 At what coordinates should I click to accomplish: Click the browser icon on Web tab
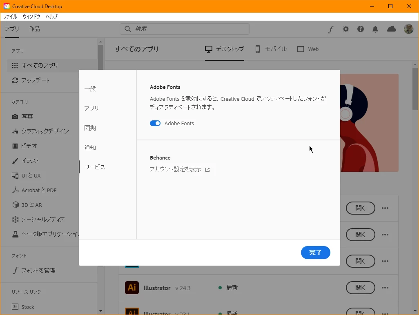coord(301,49)
